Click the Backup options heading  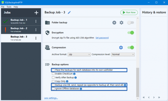click(x=60, y=64)
